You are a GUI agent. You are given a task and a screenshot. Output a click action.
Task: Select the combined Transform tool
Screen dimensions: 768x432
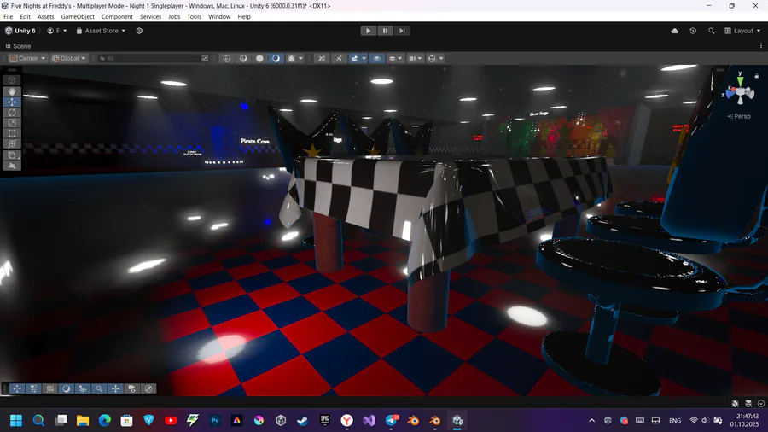pos(12,144)
